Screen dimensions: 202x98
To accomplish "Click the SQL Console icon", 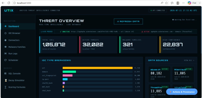I will 6,74.
